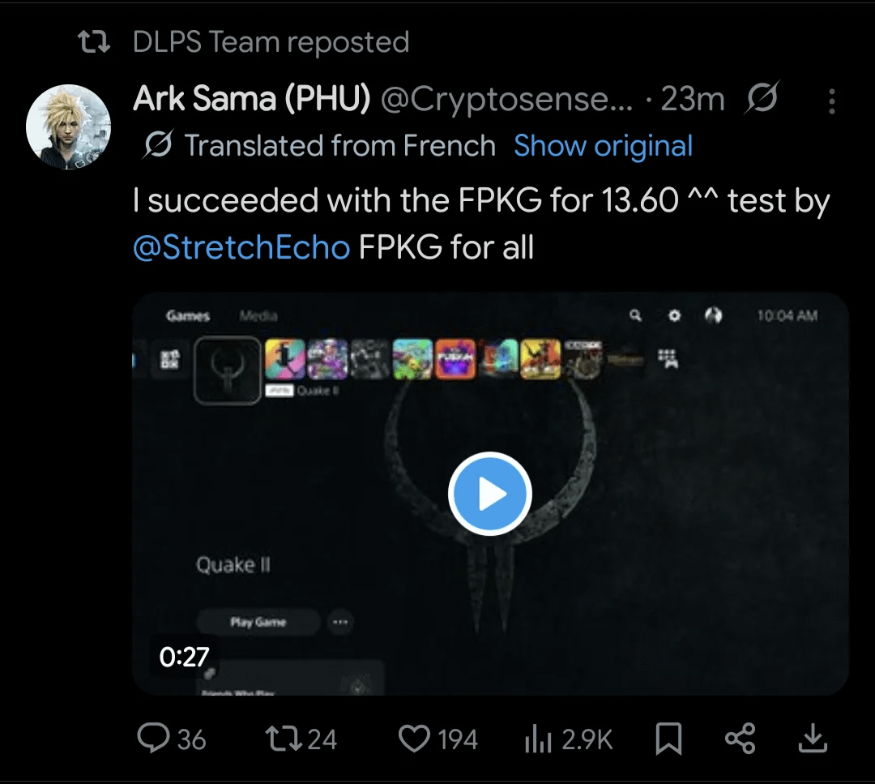Viewport: 875px width, 784px height.
Task: Download the video with arrow icon
Action: click(x=813, y=739)
